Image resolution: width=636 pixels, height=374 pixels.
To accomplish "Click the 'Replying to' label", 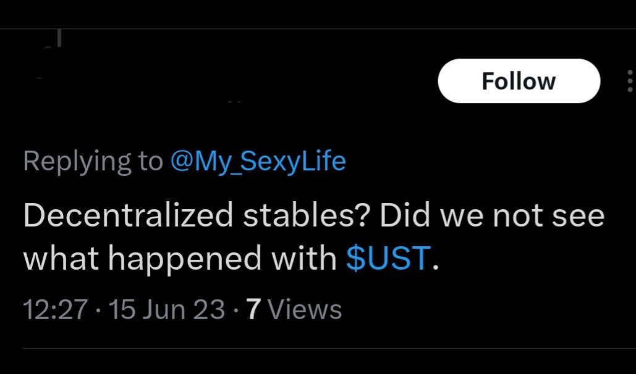I will [93, 161].
